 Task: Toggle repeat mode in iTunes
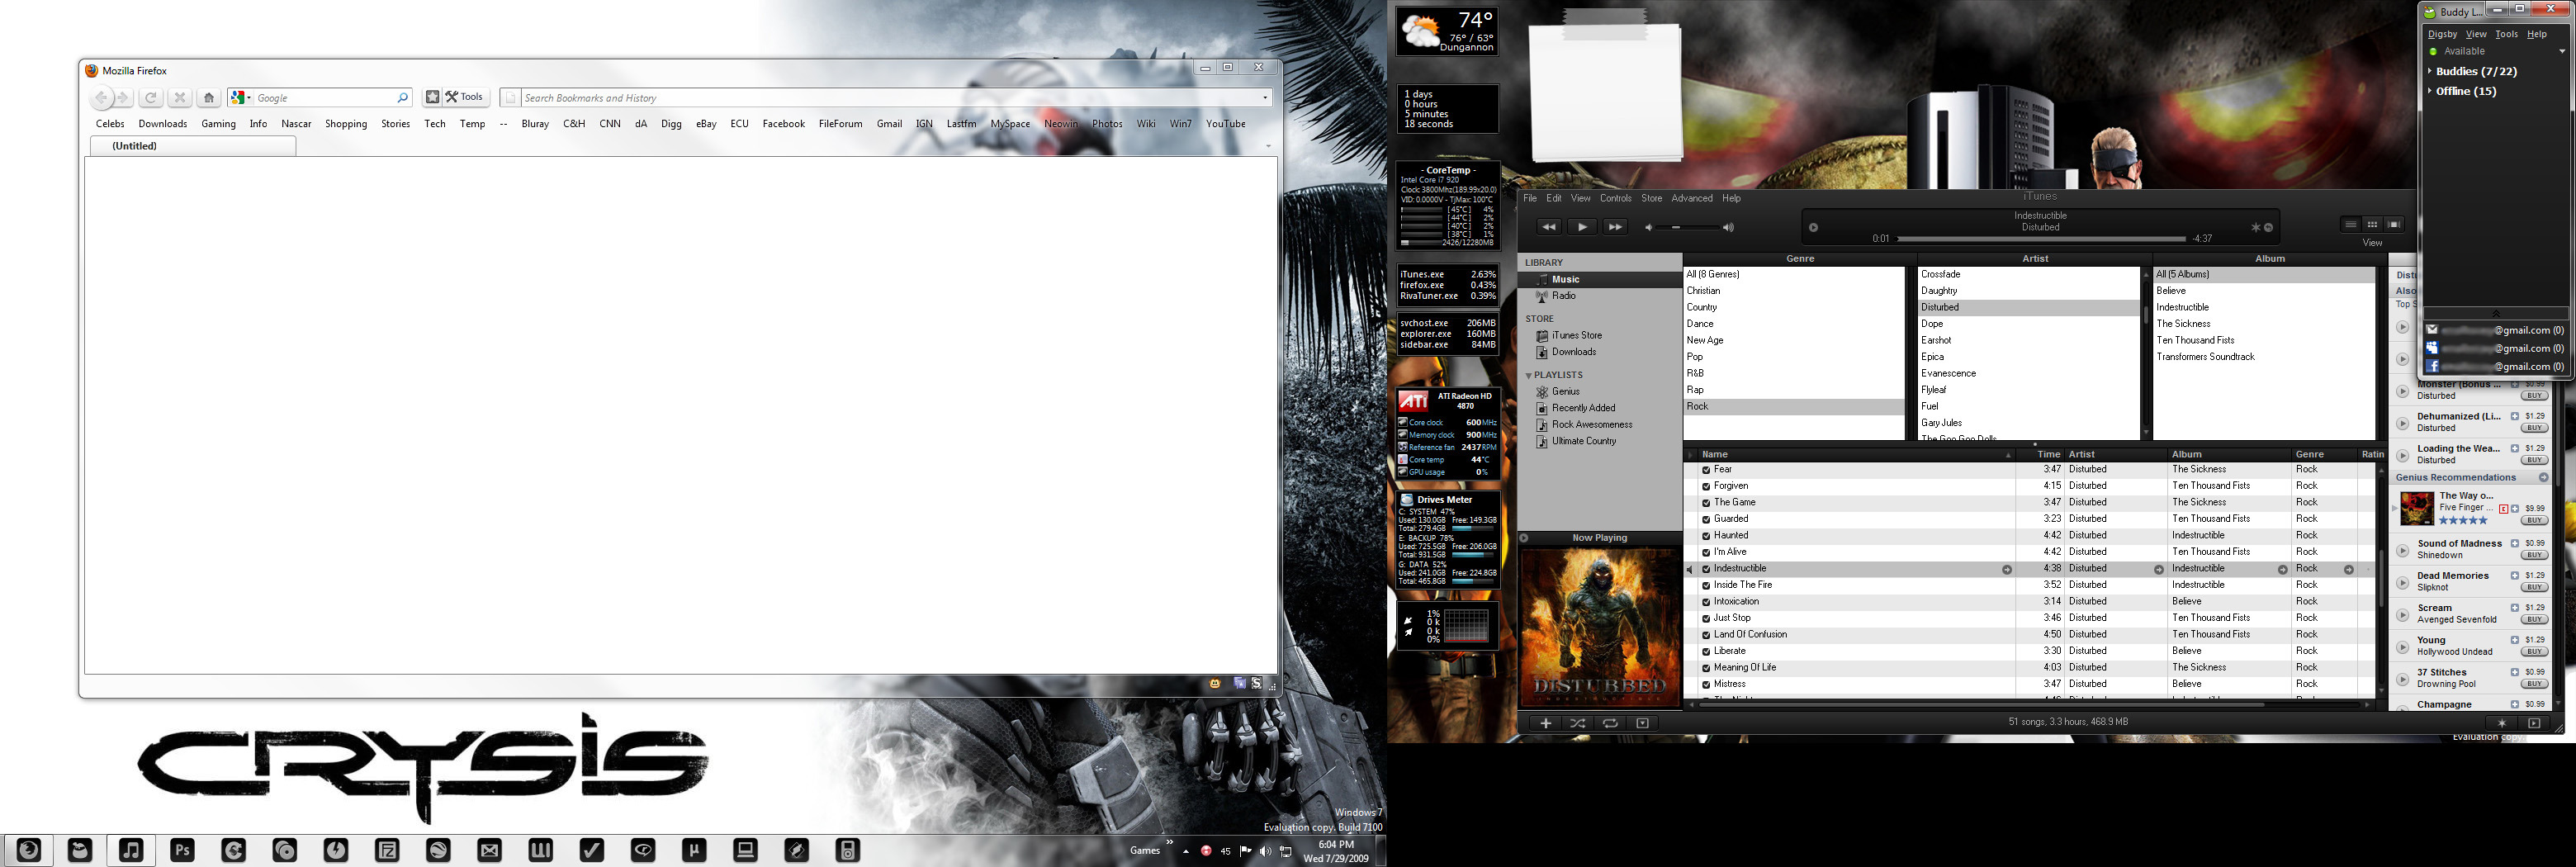click(1610, 723)
